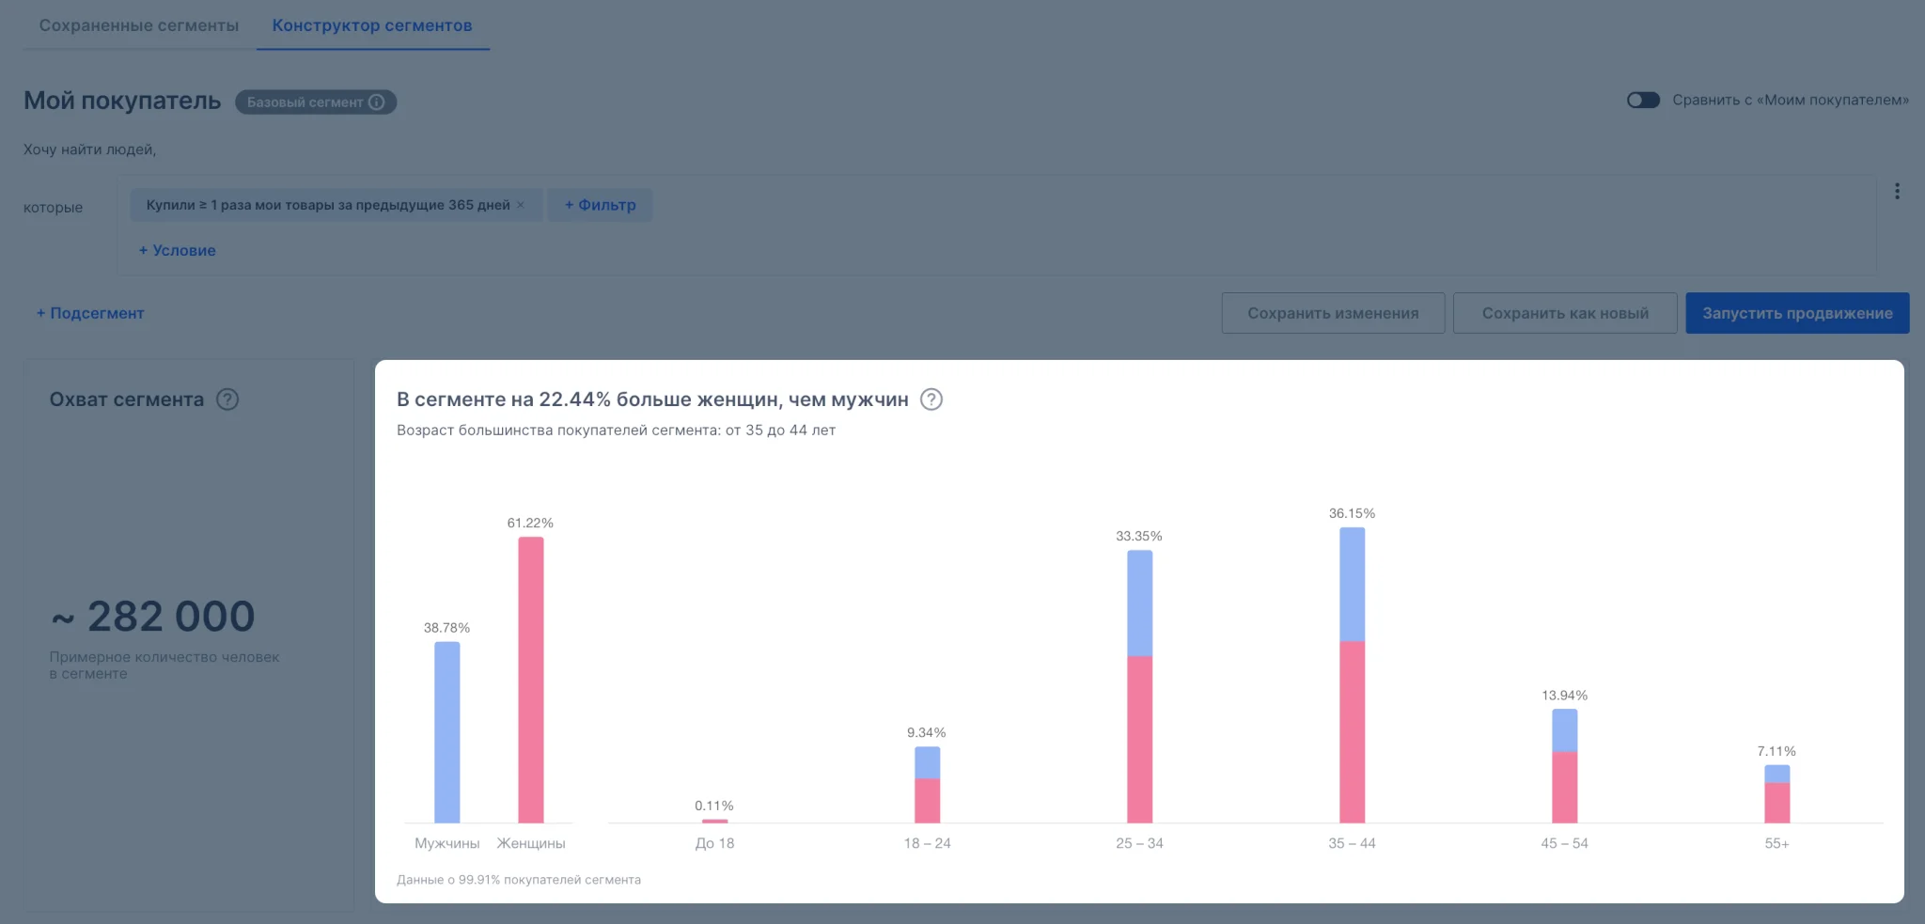Click help icon beside gender headline

coord(931,399)
